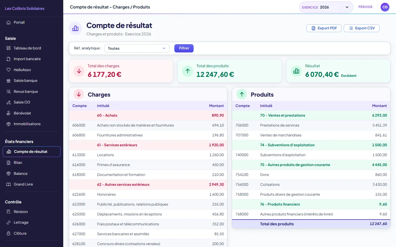Select the 623000 Publicité, publications row
396x247 pixels.
[x=148, y=204]
